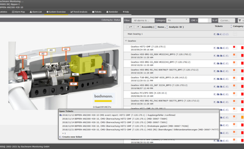244x149 pixels.
Task: Switch to the Alarm List tab
Action: click(x=36, y=12)
